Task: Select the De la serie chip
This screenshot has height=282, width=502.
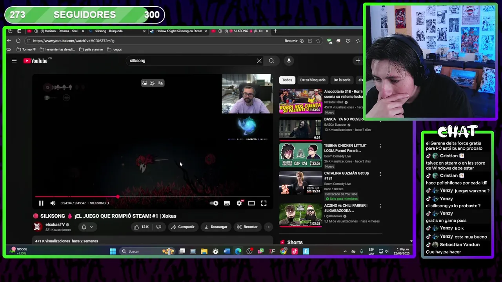Action: (x=342, y=80)
